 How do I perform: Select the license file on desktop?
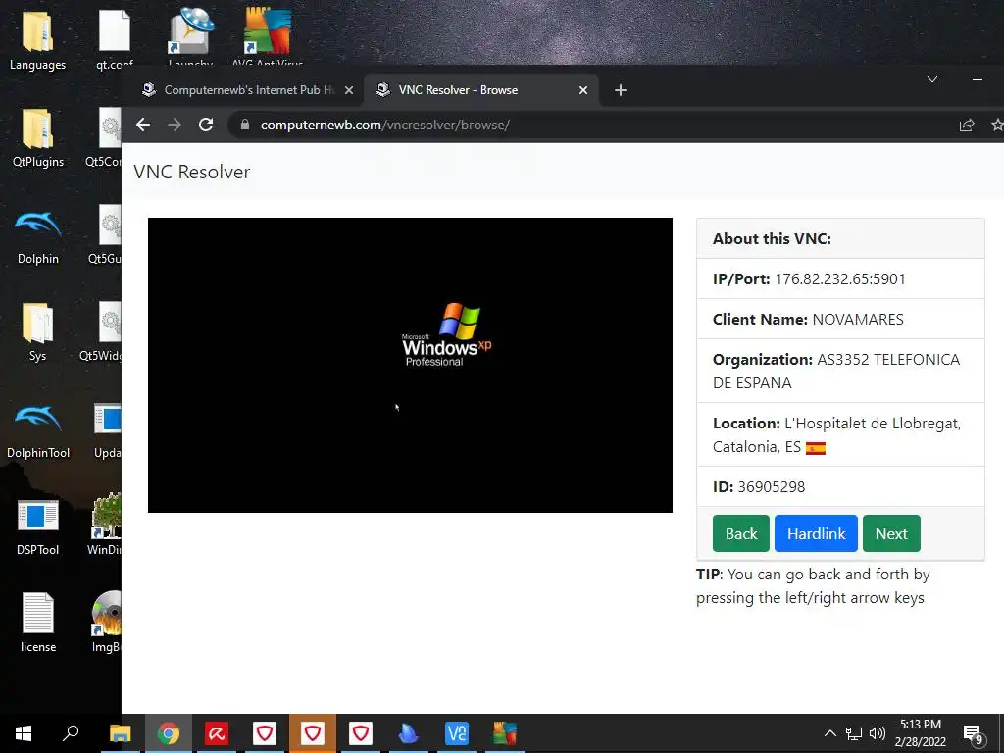[38, 623]
